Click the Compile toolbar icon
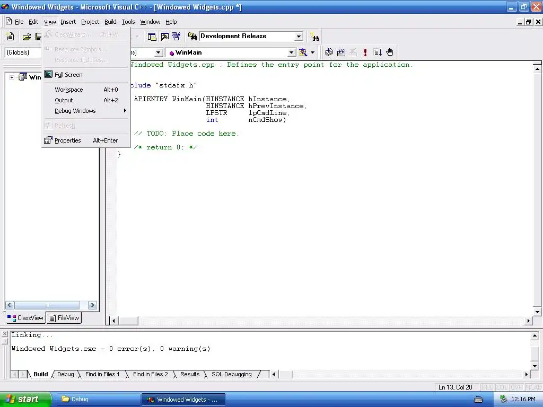 [329, 52]
